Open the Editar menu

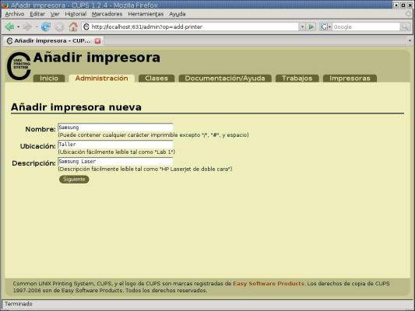[x=37, y=14]
